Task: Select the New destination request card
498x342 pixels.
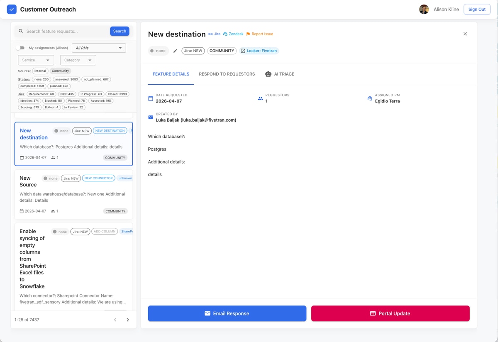Action: click(x=74, y=144)
